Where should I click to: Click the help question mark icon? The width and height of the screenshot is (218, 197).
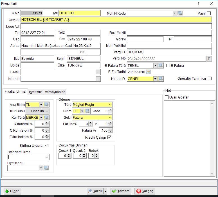[199, 4]
